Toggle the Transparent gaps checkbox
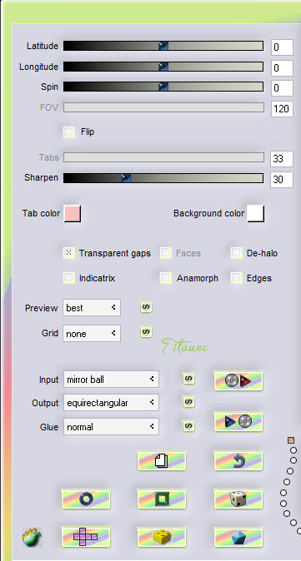Viewport: 301px width, 561px height. coord(69,253)
